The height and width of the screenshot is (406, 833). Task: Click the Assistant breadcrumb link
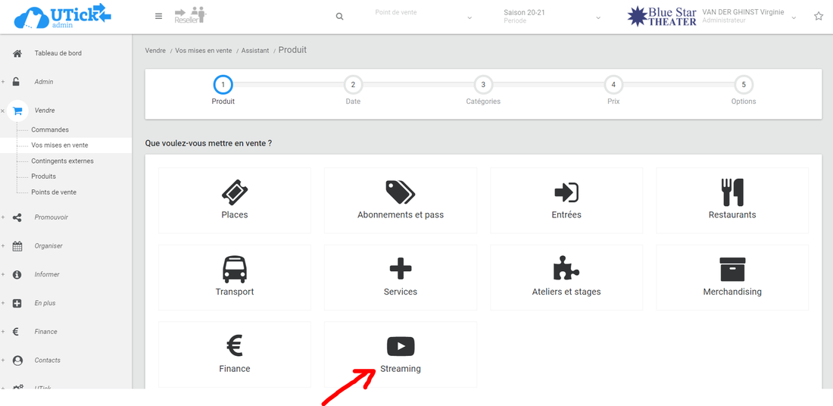[254, 51]
